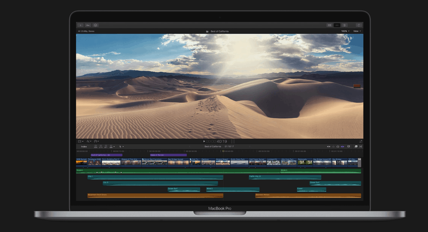Viewport: 428px width, 232px height.
Task: Expand the Retime speedometer menu
Action: pos(96,141)
